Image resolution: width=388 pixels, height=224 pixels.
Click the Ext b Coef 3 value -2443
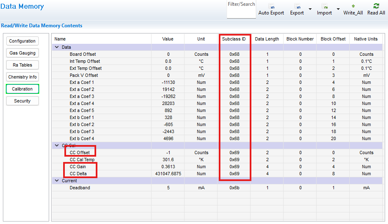click(168, 131)
